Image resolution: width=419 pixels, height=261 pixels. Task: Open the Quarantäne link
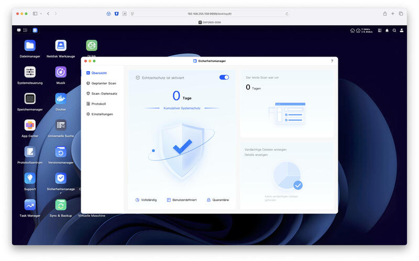click(218, 200)
